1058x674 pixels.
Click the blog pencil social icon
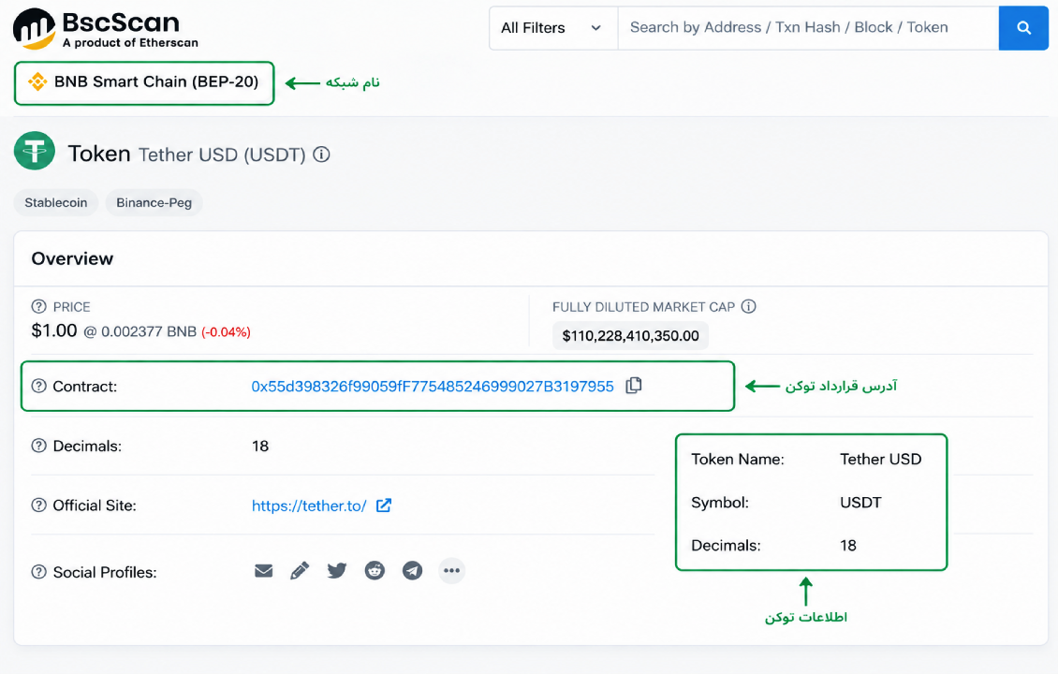click(x=300, y=571)
